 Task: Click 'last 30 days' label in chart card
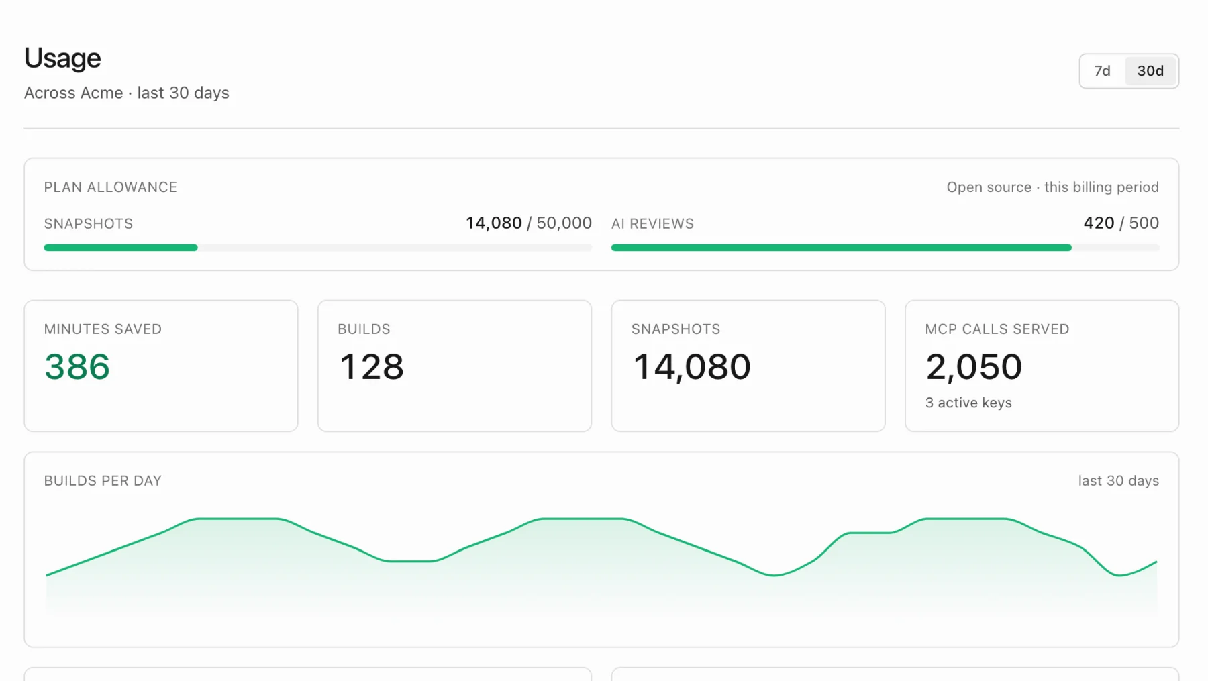[1118, 481]
